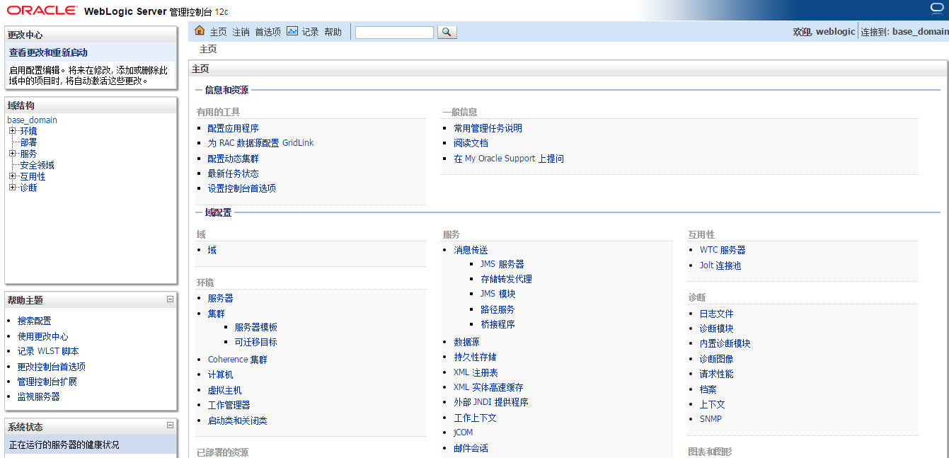Open 常用管理任务说明 link

click(x=488, y=128)
